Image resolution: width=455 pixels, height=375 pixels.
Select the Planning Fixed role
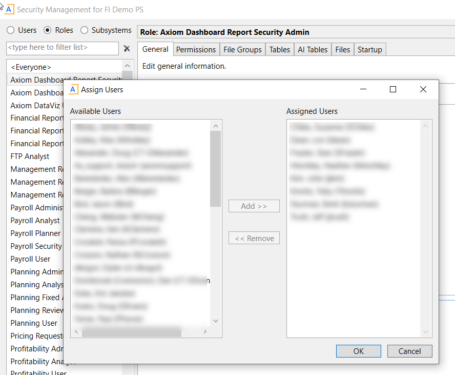pyautogui.click(x=35, y=298)
